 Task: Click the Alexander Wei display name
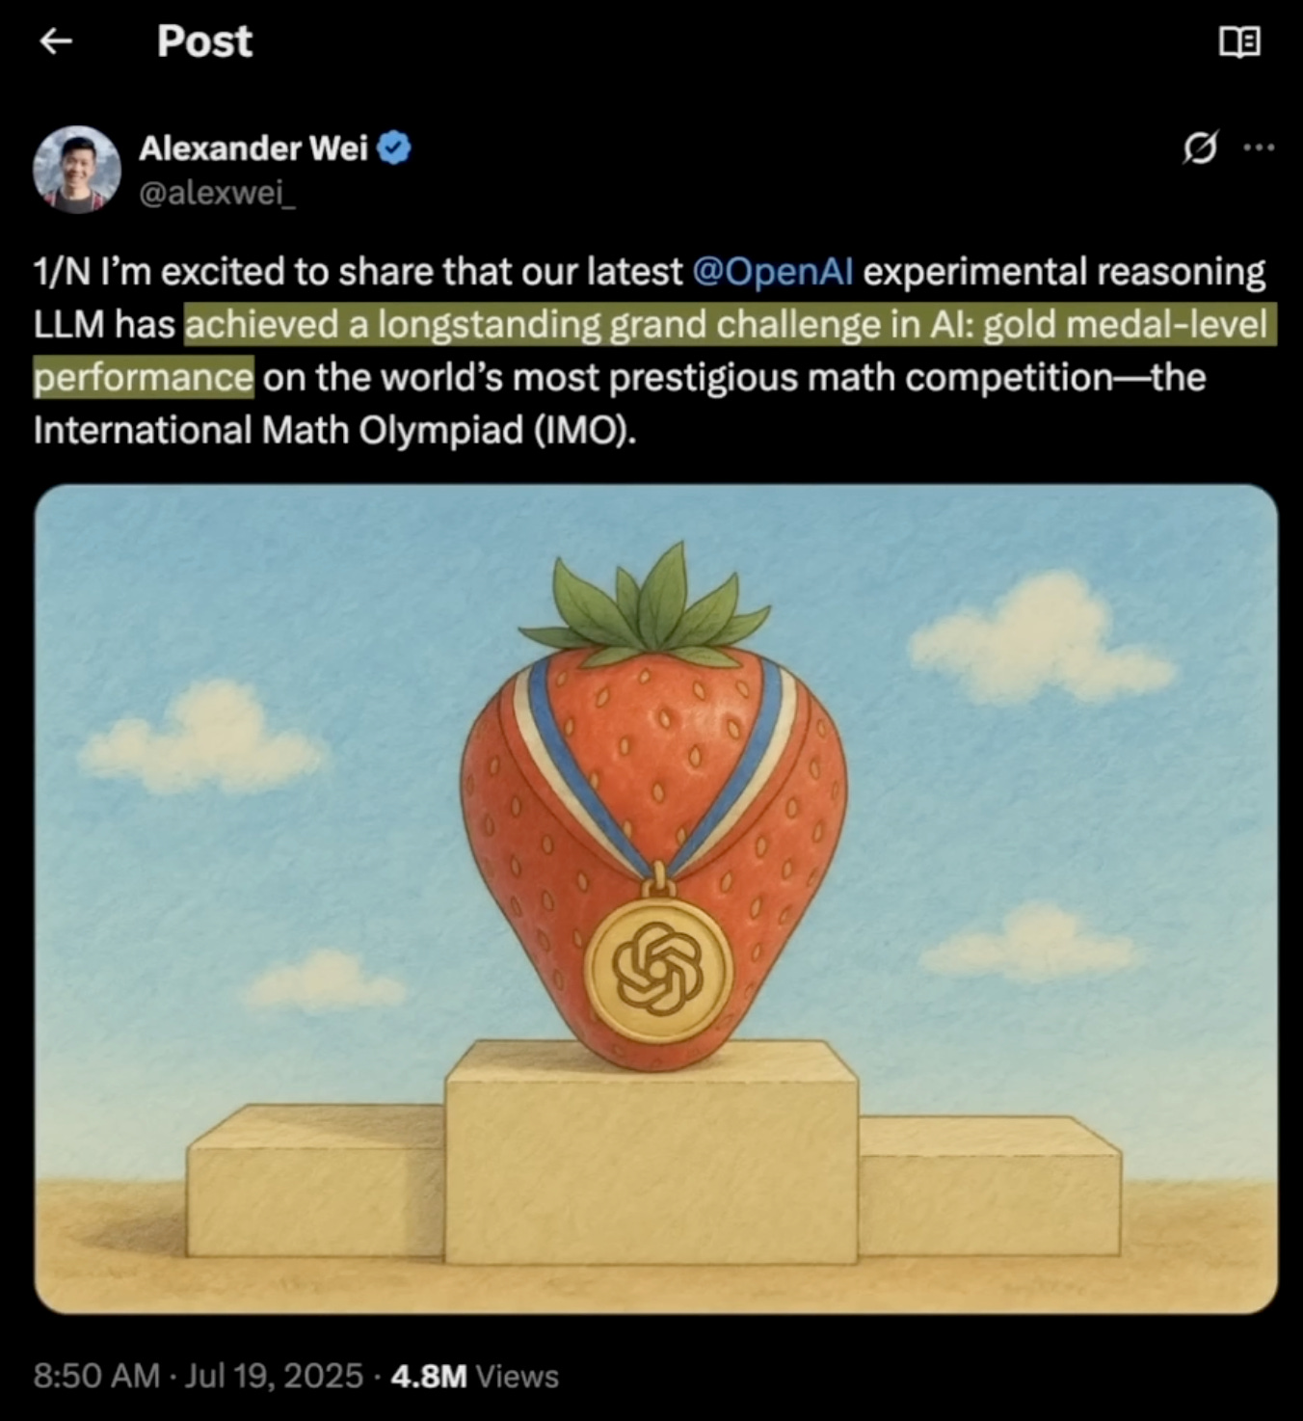tap(253, 147)
